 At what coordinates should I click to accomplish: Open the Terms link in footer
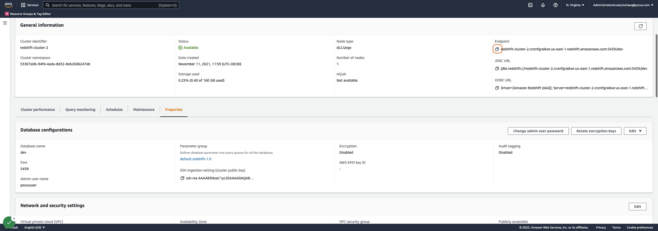(x=616, y=227)
